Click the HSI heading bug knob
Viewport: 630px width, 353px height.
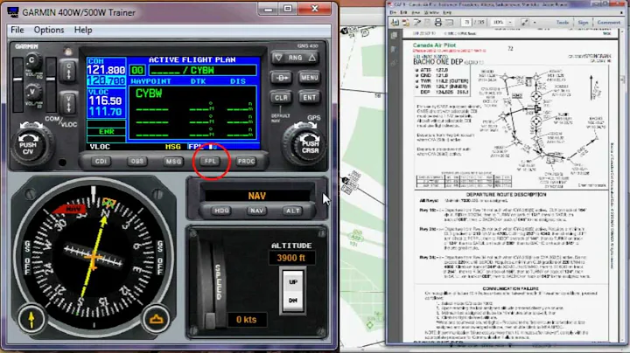pos(157,319)
